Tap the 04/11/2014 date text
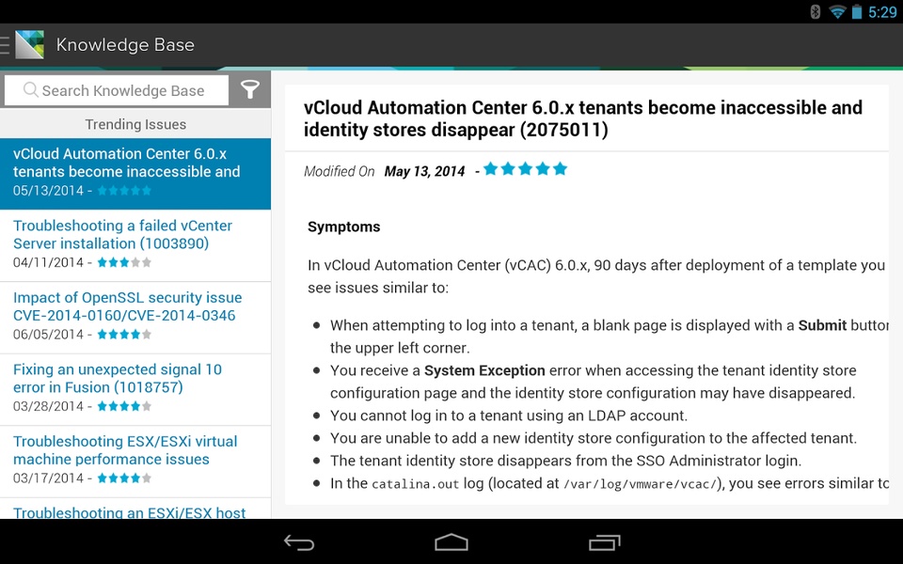 48,262
